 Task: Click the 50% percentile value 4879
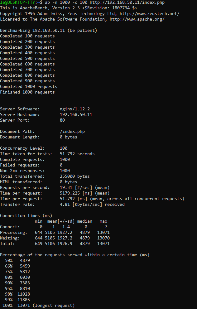(x=25, y=261)
